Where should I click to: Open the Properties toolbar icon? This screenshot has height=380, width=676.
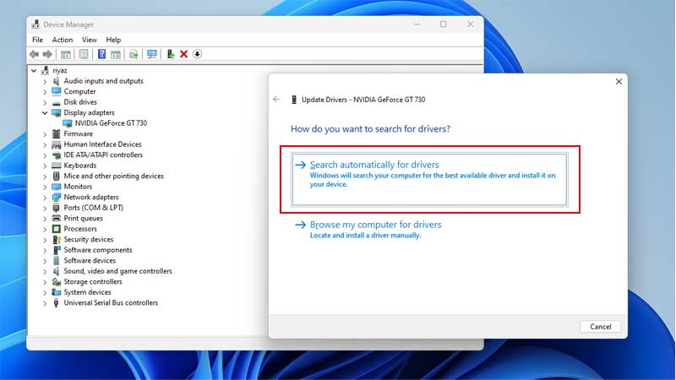[84, 54]
